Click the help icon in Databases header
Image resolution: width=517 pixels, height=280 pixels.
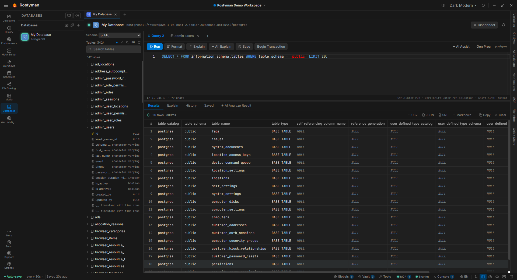pos(77,16)
